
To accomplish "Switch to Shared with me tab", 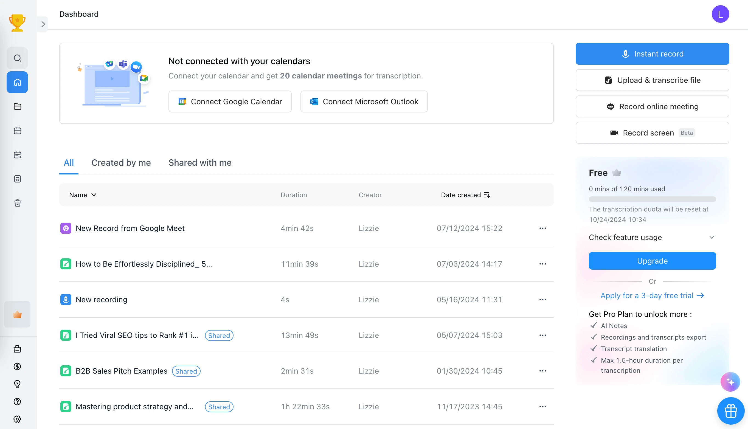I will tap(200, 163).
